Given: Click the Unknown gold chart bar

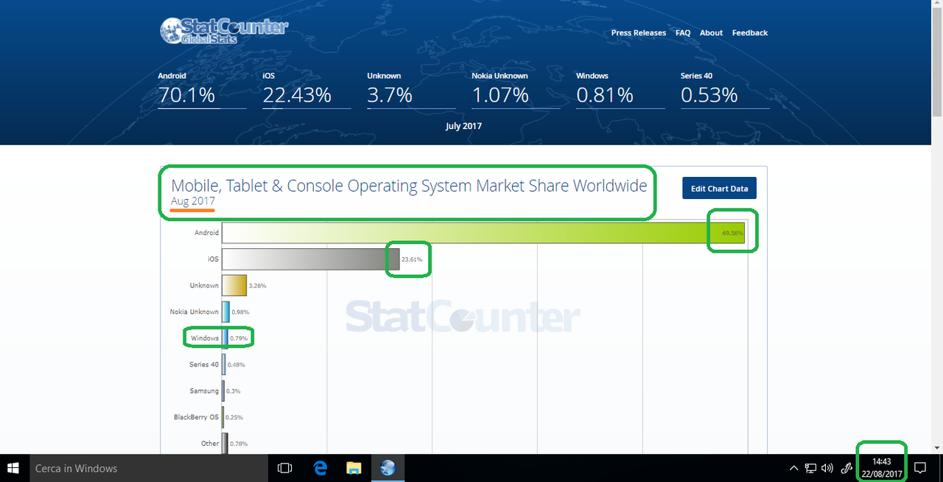Looking at the screenshot, I should tap(234, 285).
